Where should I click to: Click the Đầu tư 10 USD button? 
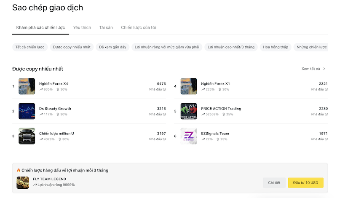(x=305, y=182)
